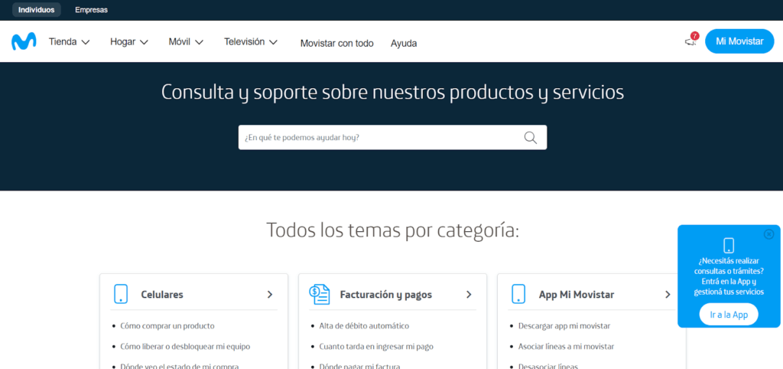Expand the Hogar dropdown menu
This screenshot has width=783, height=369.
click(x=129, y=42)
